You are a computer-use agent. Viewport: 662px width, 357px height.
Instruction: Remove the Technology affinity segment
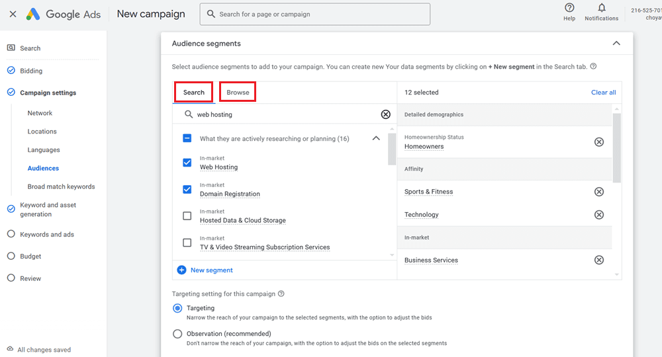click(x=599, y=215)
